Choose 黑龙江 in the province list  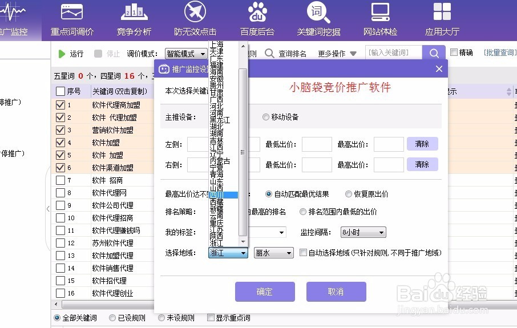click(220, 120)
